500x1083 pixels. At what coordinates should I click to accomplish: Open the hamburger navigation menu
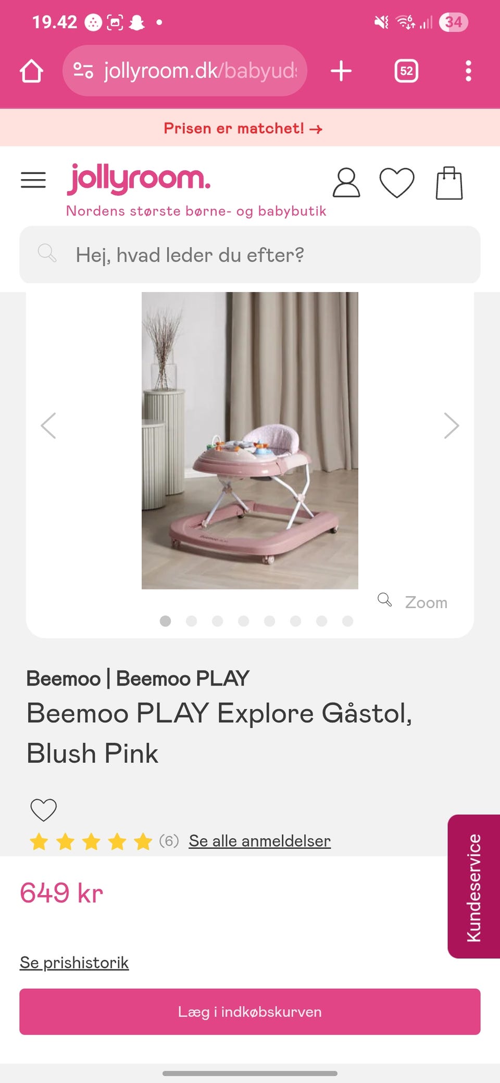33,180
